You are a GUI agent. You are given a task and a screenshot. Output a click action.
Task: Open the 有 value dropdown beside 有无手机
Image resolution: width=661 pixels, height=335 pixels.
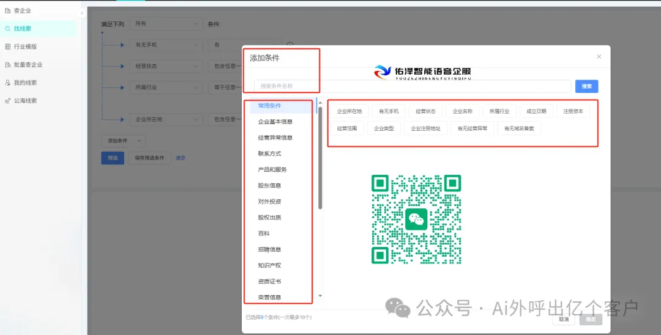tap(244, 45)
